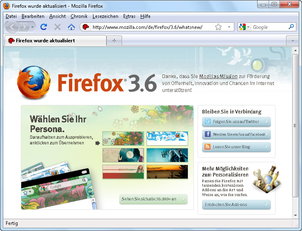Open the Google search engine dropdown
This screenshot has width=302, height=231.
point(244,27)
